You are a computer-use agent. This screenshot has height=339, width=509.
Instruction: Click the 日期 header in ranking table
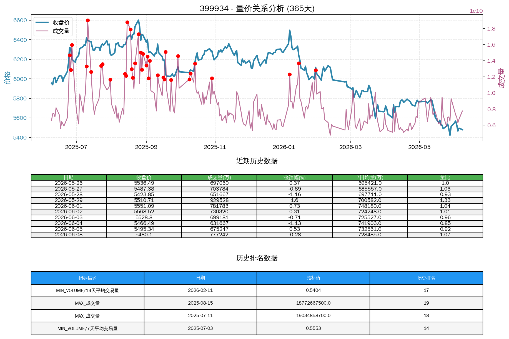coord(200,278)
